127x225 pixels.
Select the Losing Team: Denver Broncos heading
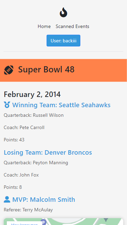coord(48,152)
